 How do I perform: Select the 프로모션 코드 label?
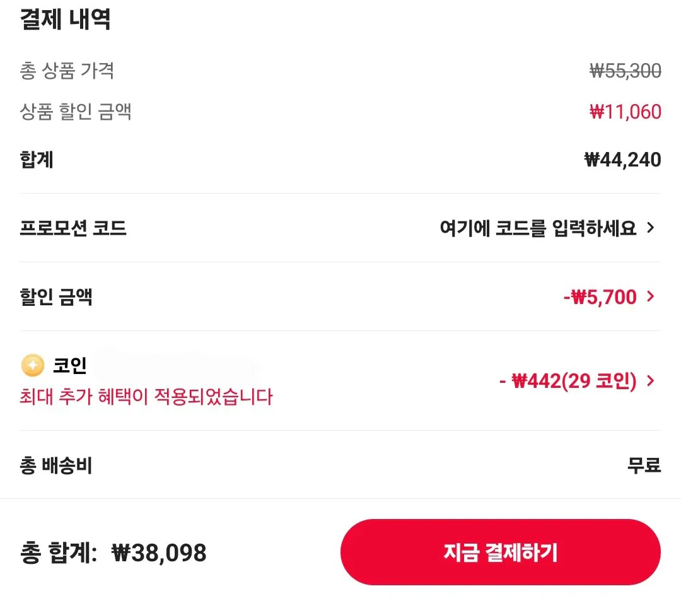(73, 228)
